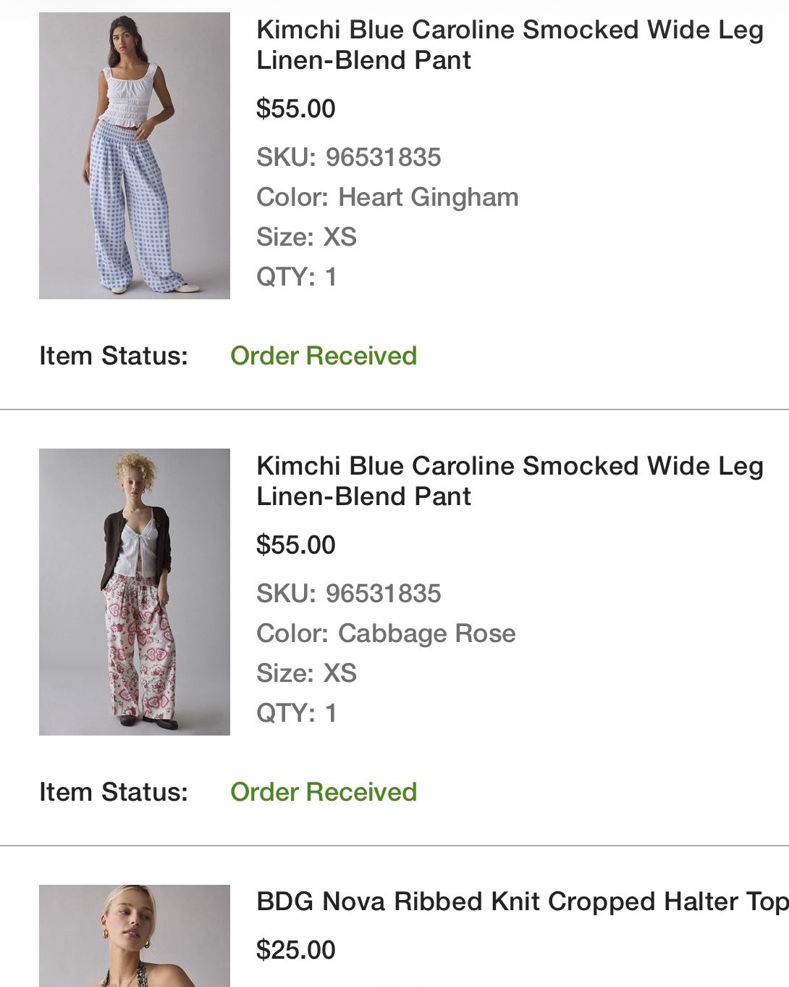Screen dimensions: 789x987
Task: Click the Color: Heart Gingham label
Action: (387, 197)
